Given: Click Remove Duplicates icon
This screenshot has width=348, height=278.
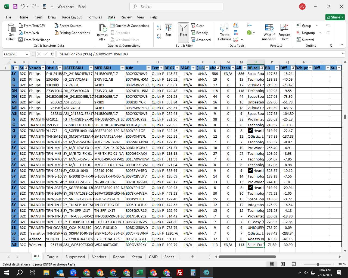Looking at the screenshot, I should click(236, 33).
